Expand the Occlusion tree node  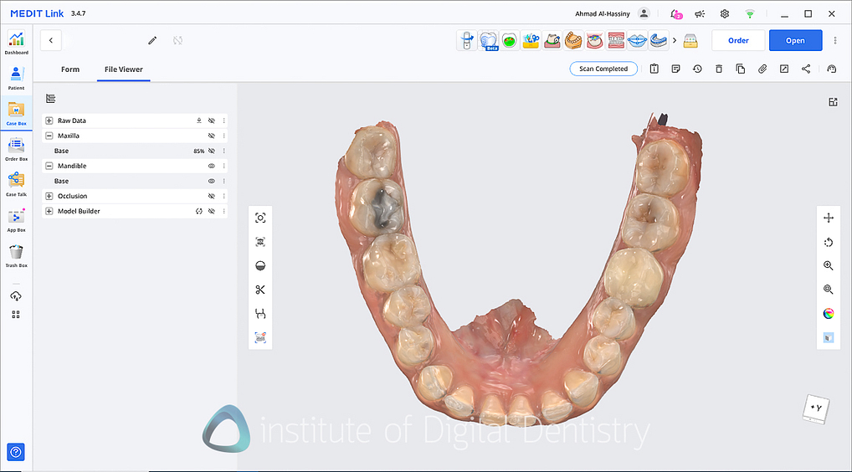[49, 196]
